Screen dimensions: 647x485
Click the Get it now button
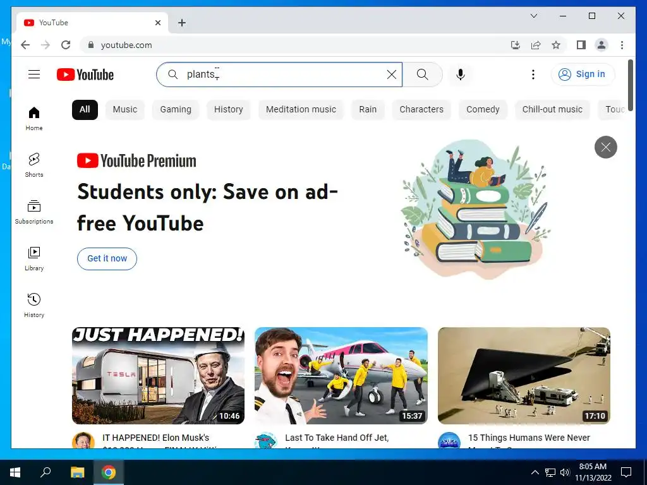107,258
